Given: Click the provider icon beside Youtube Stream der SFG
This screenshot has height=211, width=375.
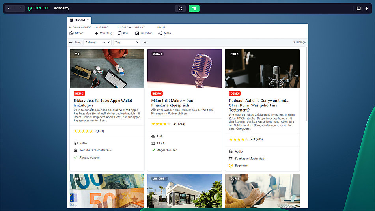Looking at the screenshot, I should (76, 150).
